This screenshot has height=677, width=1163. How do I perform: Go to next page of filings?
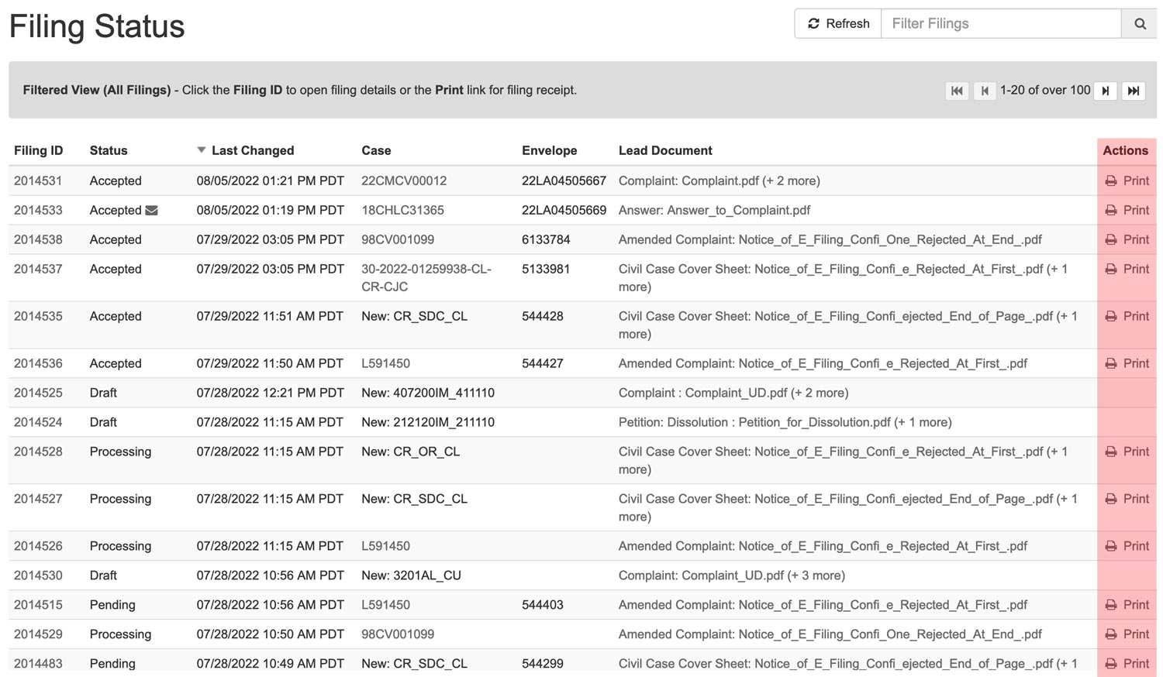click(x=1106, y=91)
